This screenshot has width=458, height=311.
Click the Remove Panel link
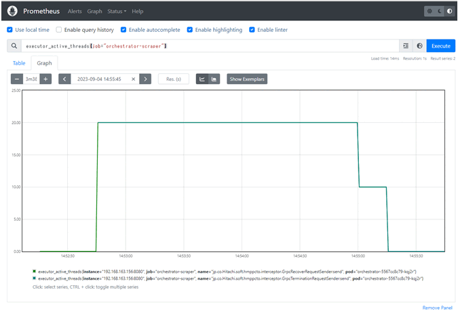click(436, 308)
